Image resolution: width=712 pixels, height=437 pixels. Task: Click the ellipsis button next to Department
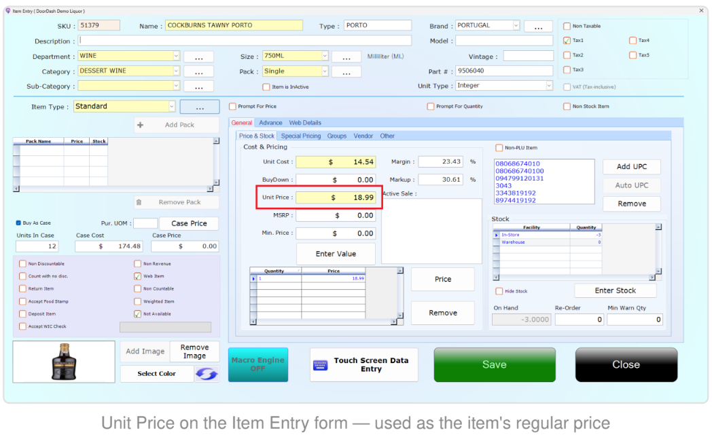click(199, 57)
